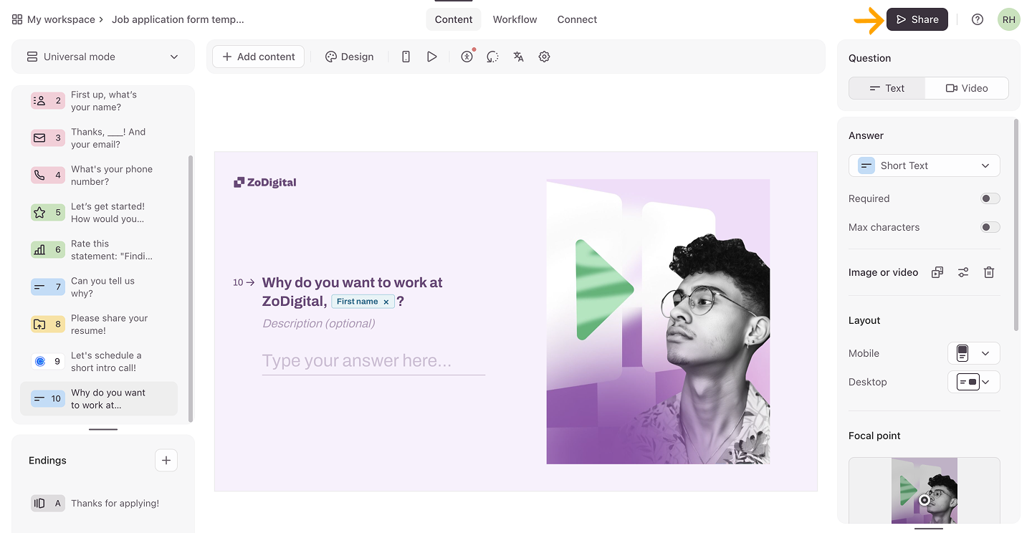Click the ZoDigital logo on the slide
1032x533 pixels.
265,183
